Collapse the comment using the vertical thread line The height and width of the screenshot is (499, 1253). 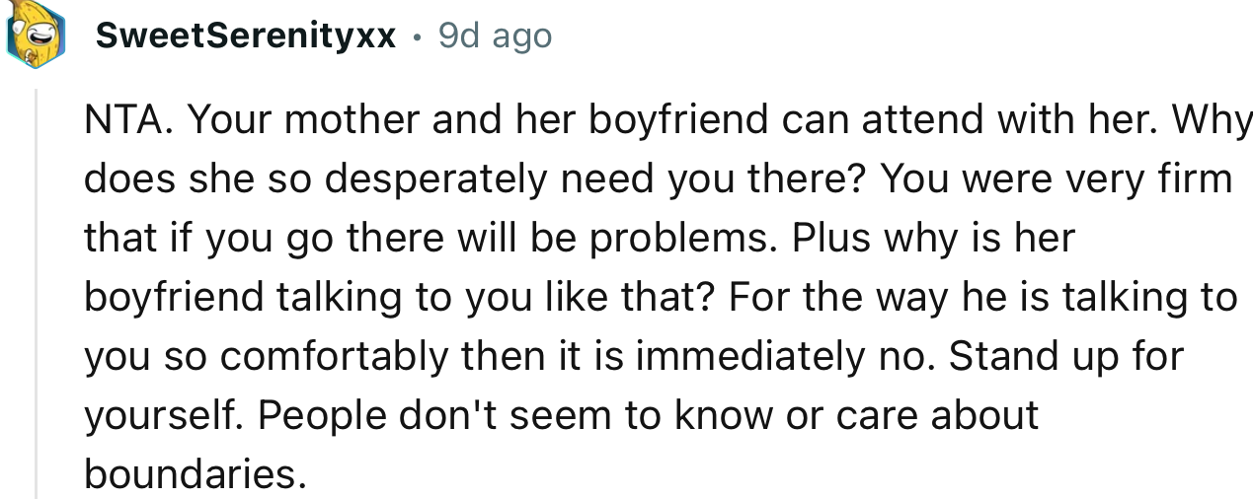37,296
